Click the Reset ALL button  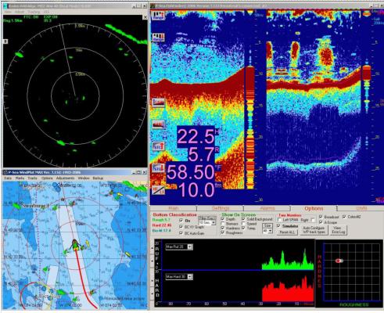pos(287,232)
